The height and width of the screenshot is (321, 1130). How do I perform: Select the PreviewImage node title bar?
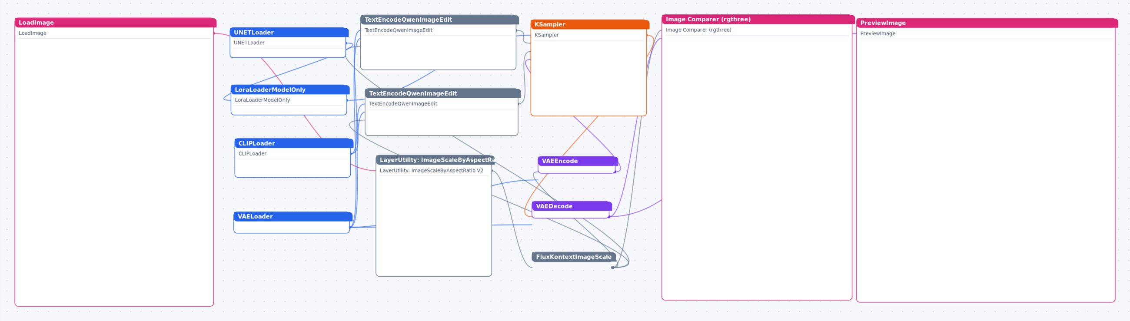[987, 23]
